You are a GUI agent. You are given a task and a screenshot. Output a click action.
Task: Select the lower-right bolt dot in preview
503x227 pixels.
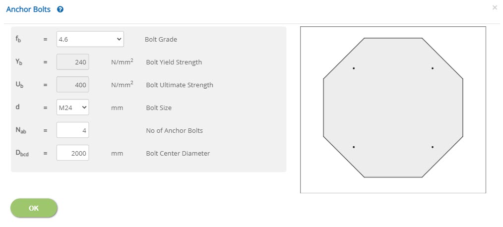(x=433, y=147)
